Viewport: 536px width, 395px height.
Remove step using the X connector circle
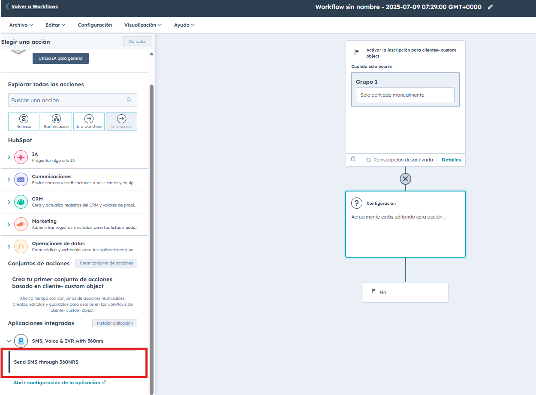pos(405,179)
